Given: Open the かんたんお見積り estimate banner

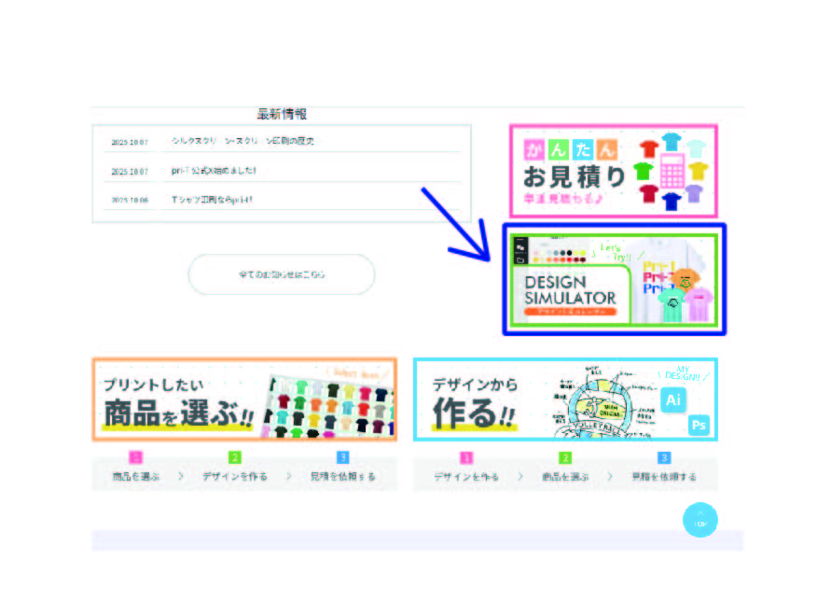Looking at the screenshot, I should pos(613,171).
